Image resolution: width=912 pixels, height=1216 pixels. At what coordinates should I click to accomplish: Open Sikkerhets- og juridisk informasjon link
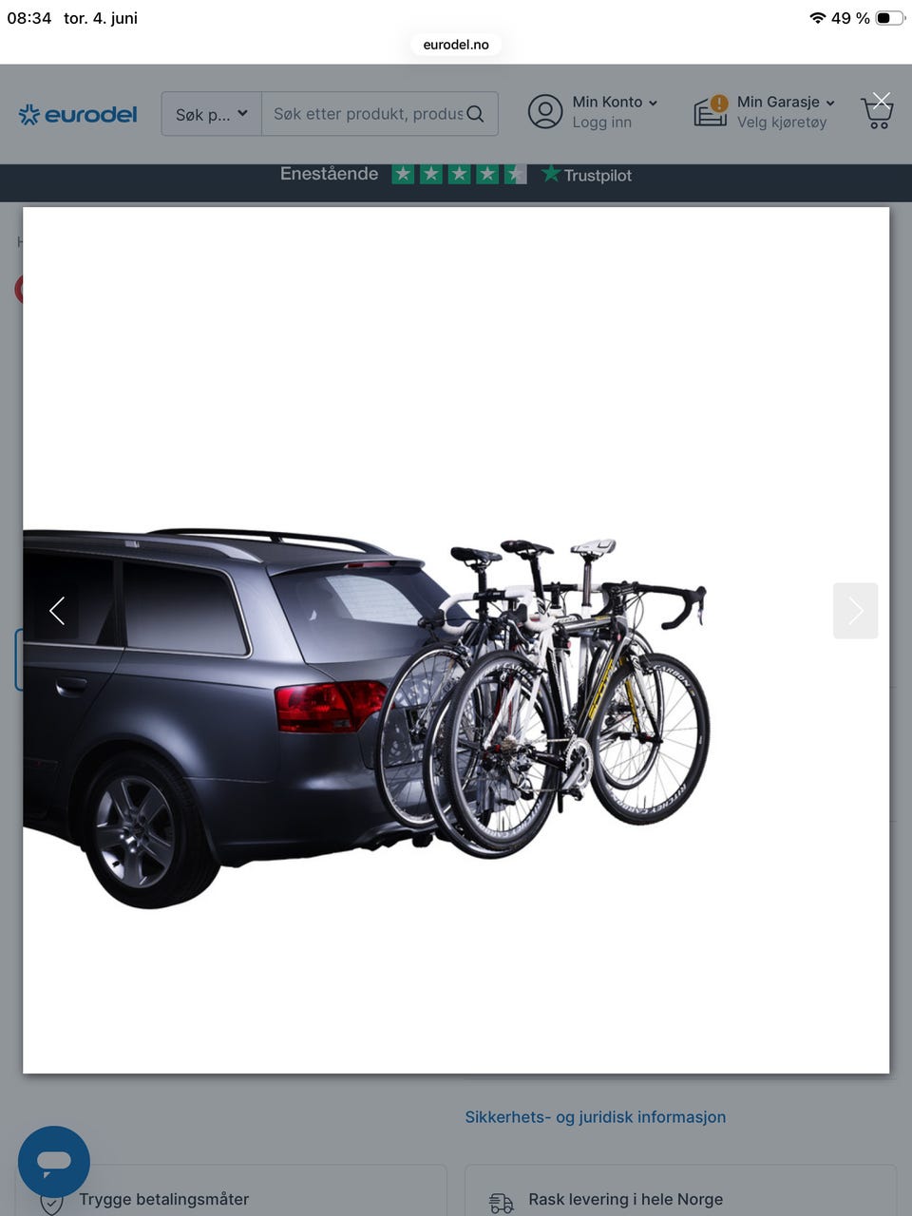pyautogui.click(x=596, y=1117)
